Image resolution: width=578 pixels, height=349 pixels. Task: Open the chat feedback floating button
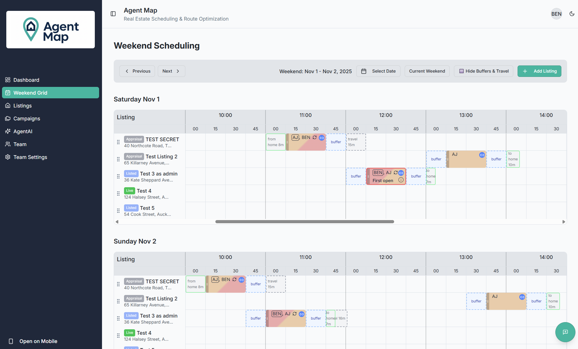(x=565, y=332)
